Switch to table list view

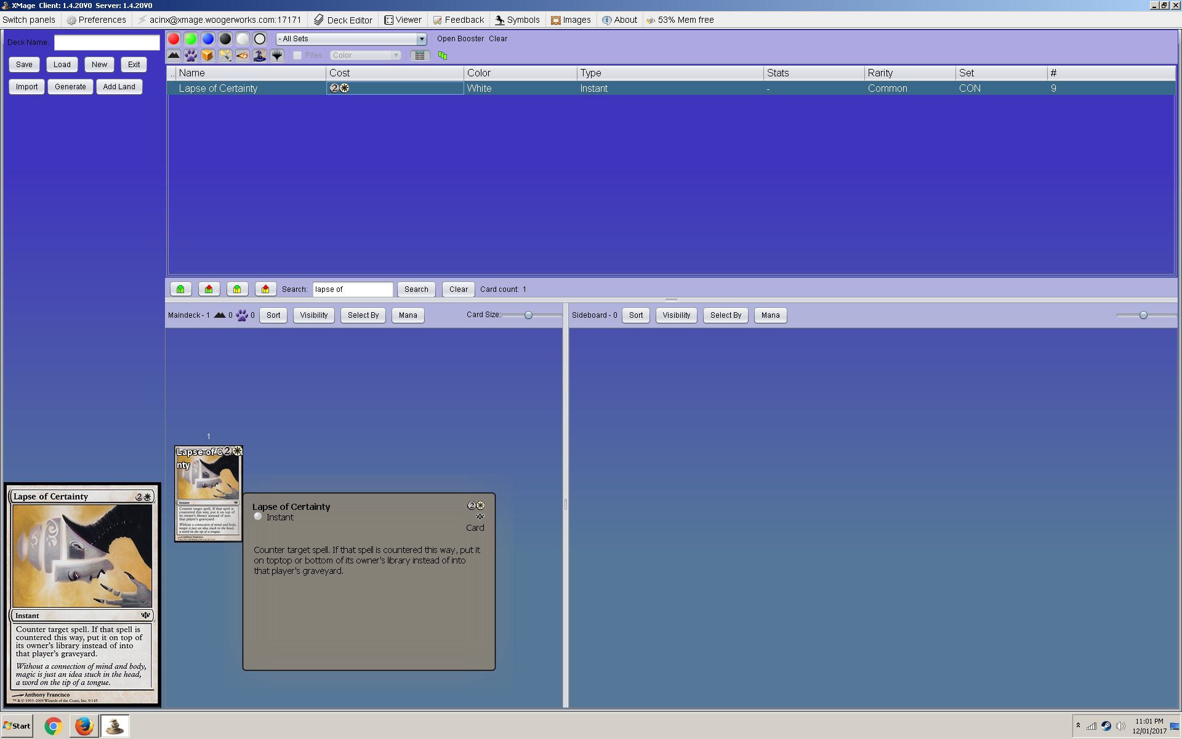point(420,55)
